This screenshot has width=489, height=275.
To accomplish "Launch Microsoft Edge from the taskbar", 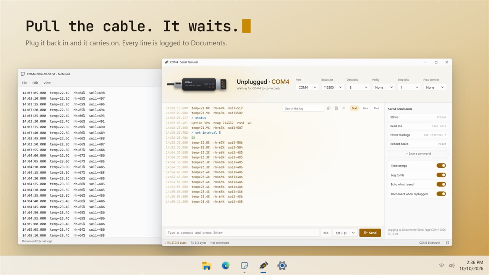I will tap(226, 266).
